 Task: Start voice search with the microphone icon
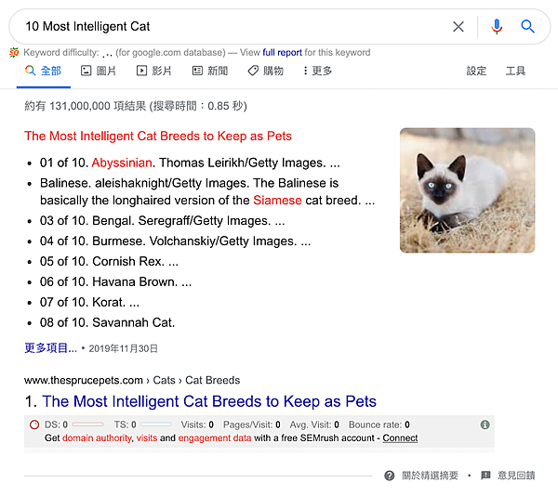497,27
